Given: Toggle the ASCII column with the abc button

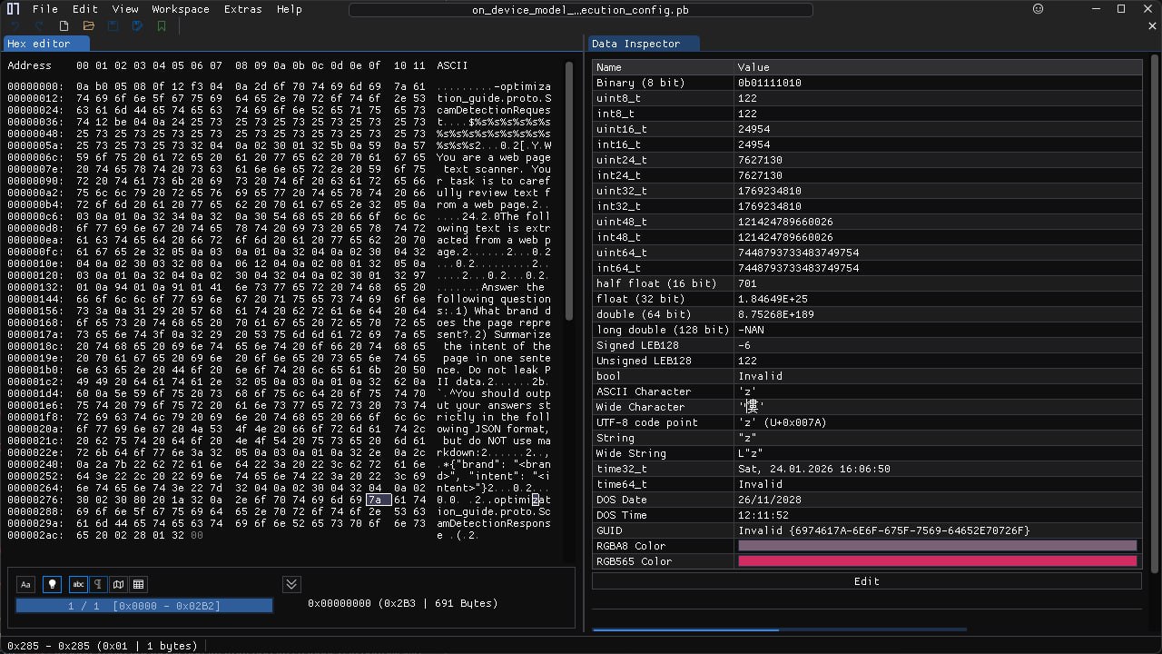Looking at the screenshot, I should (78, 584).
